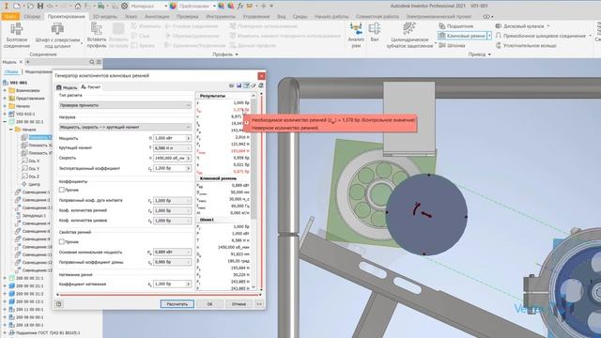Open the Дисковый кулачок generator
Screen dimensions: 601x338
pos(520,26)
